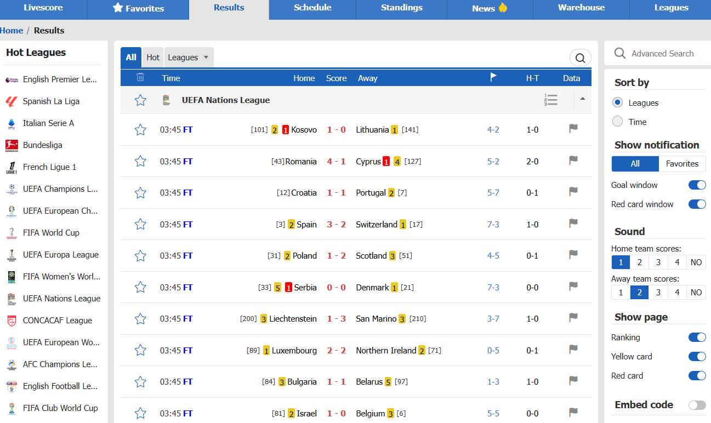Click the Bundesliga logo icon
Viewport: 711px width, 423px height.
pos(12,145)
